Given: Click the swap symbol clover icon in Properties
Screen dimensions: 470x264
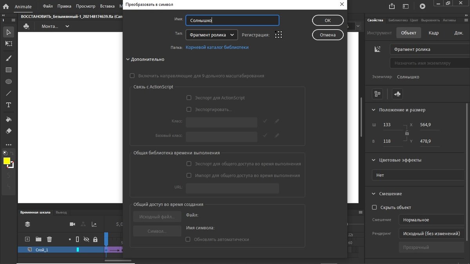Looking at the screenshot, I should tap(398, 94).
